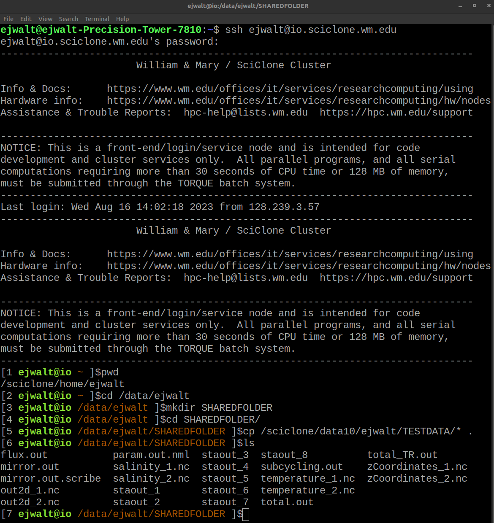Image resolution: width=494 pixels, height=523 pixels.
Task: Click the cursor block at prompt 7
Action: coord(246,515)
